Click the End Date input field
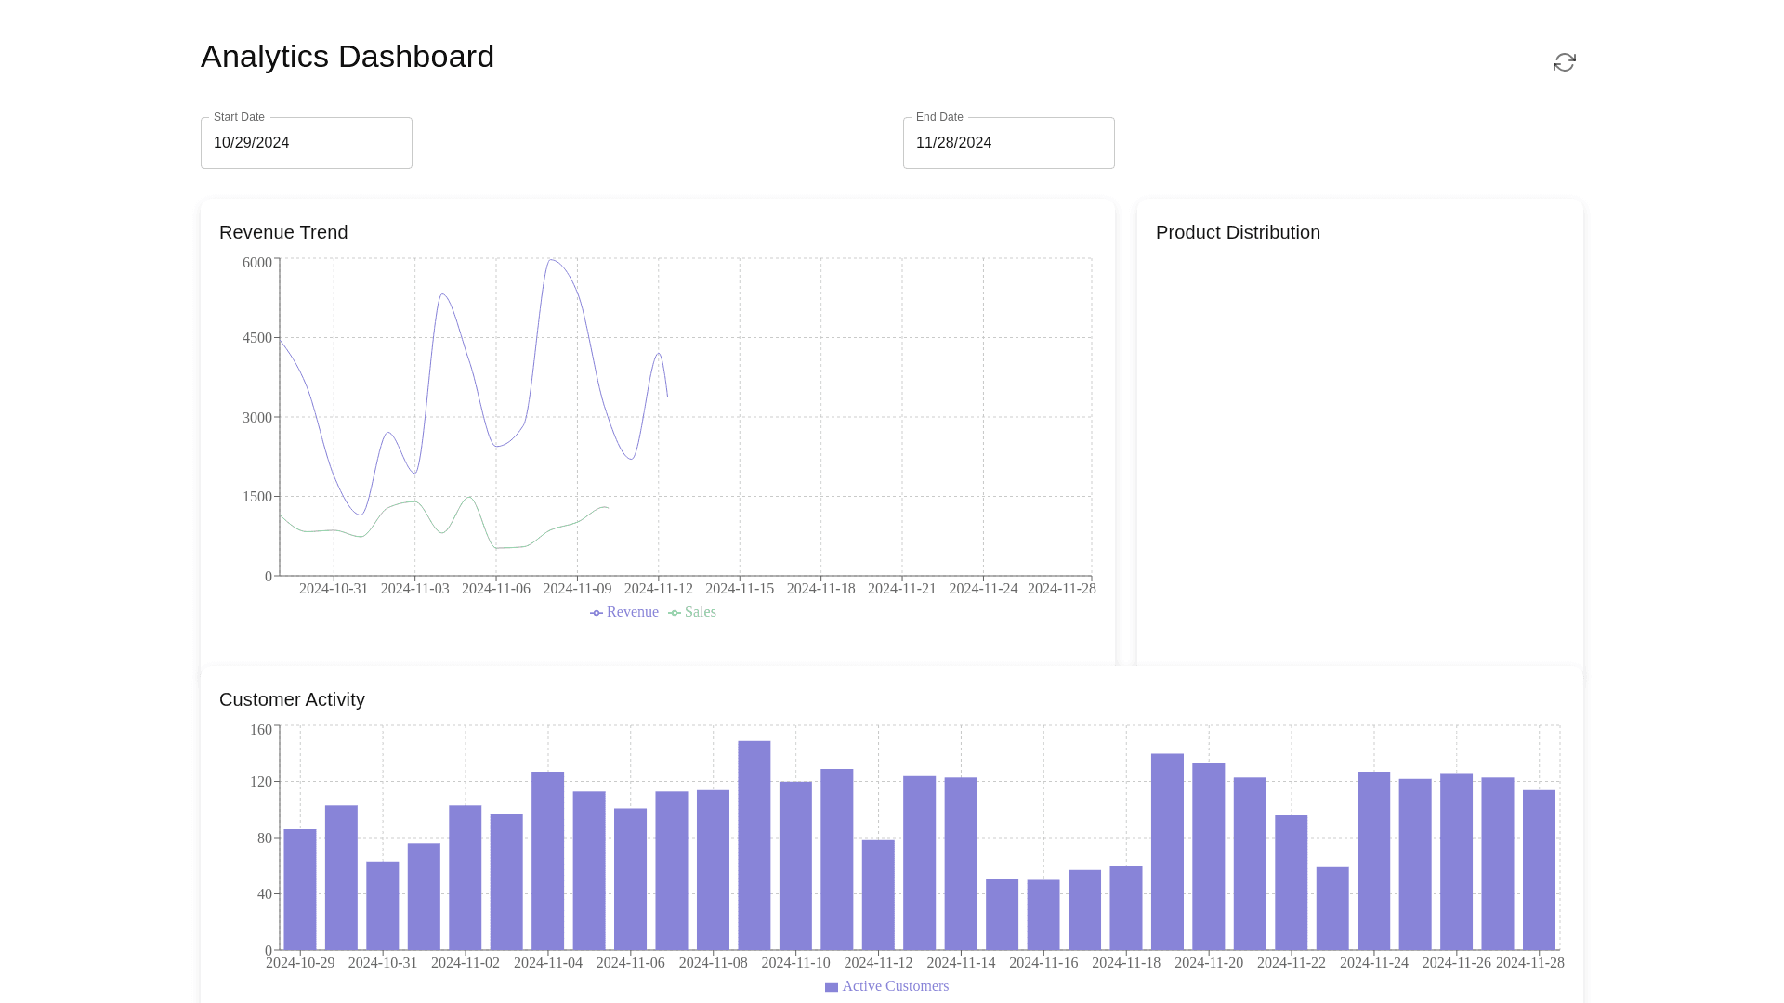 pyautogui.click(x=1008, y=143)
